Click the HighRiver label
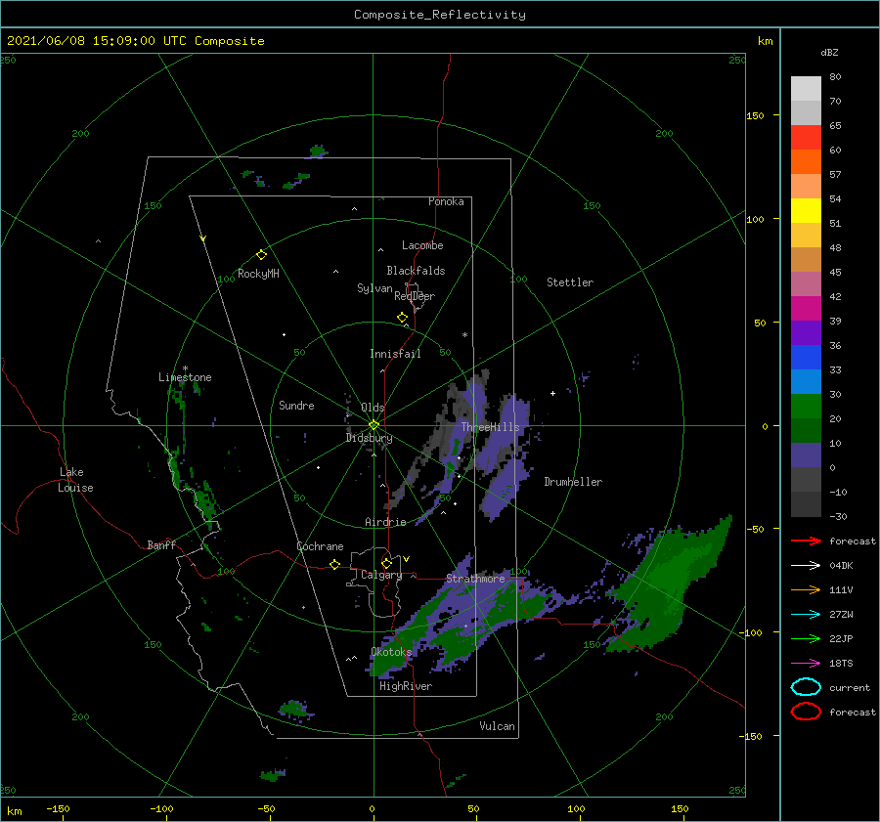The image size is (880, 822). point(406,686)
